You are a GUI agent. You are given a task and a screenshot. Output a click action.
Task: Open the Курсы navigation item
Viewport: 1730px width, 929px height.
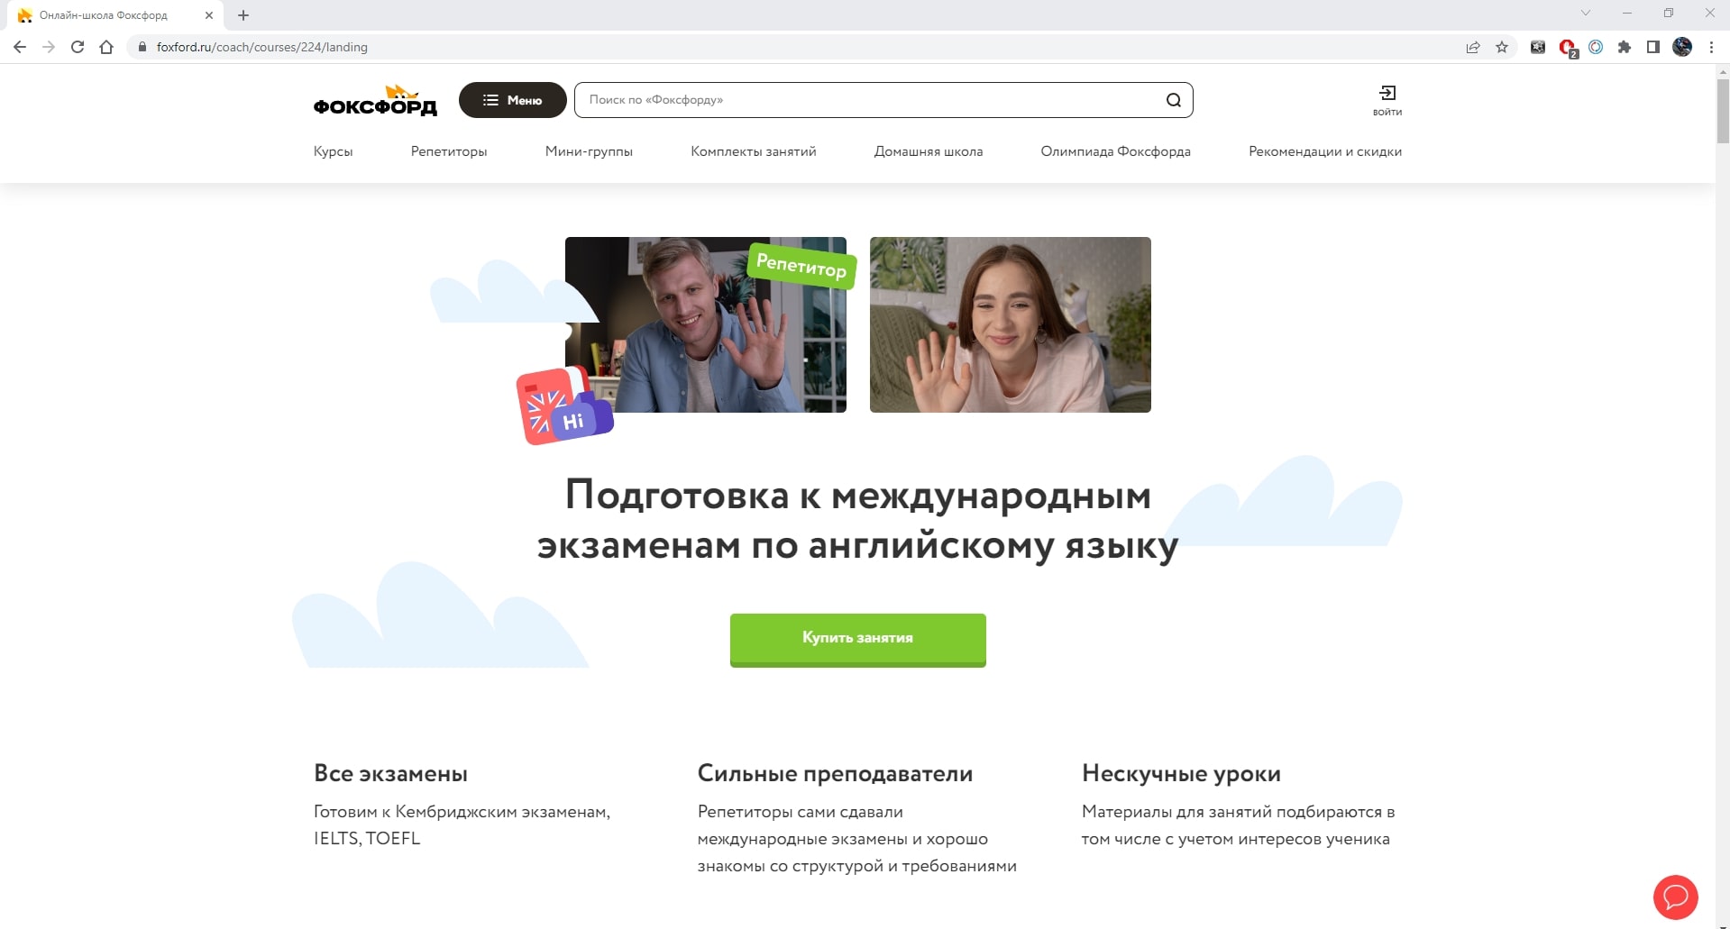point(333,151)
